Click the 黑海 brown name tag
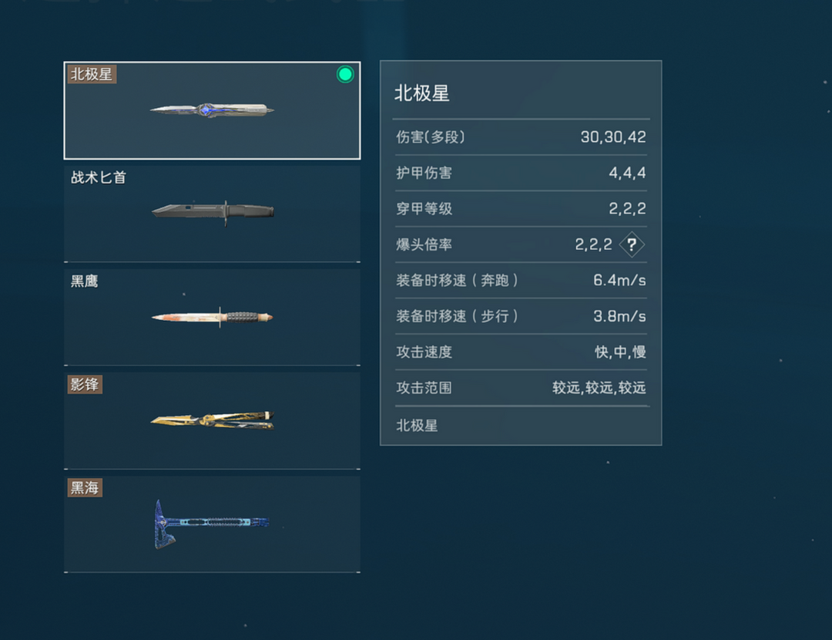Screen dimensions: 832x640 click(x=85, y=487)
